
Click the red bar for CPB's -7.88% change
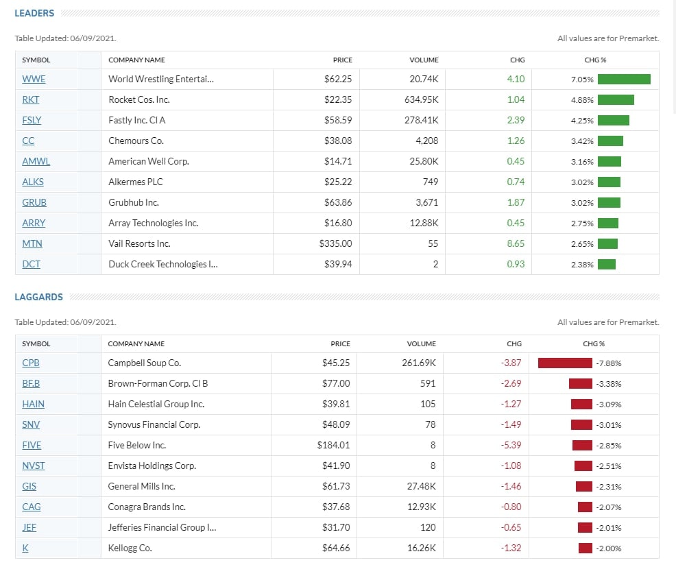tap(564, 363)
